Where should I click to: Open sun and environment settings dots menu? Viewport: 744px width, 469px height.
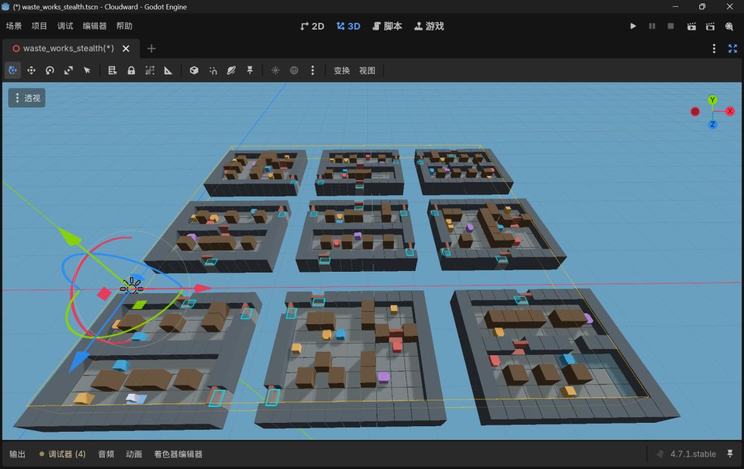coord(312,70)
